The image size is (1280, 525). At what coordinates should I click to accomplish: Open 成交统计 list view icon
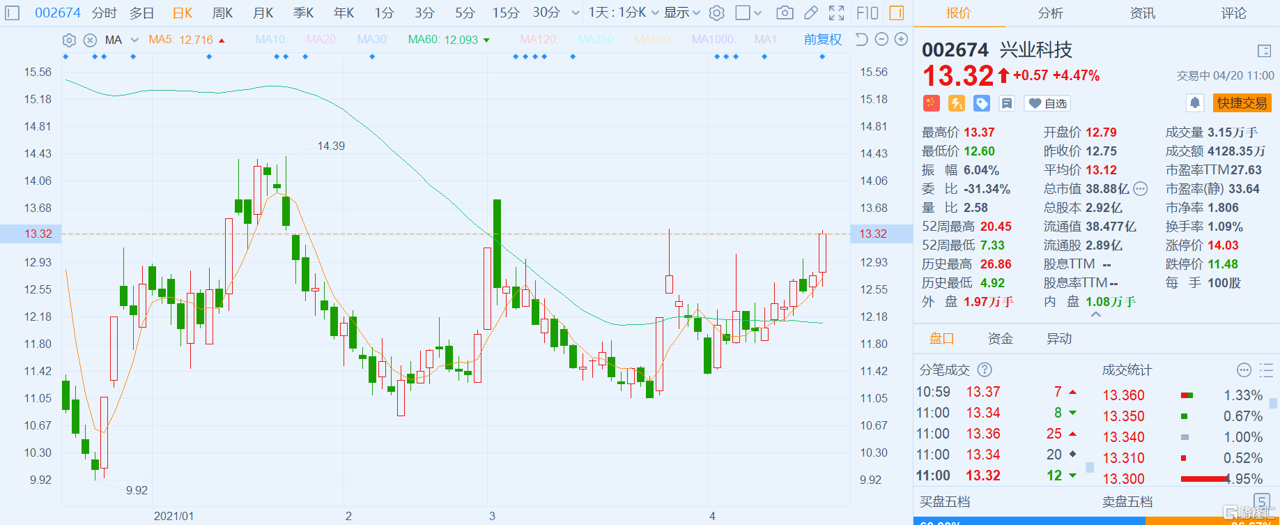[1266, 370]
